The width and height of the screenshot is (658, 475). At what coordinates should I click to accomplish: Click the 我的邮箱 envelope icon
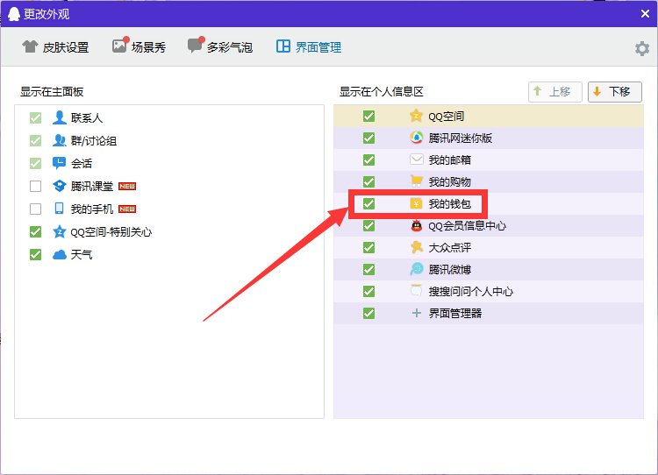pos(416,160)
